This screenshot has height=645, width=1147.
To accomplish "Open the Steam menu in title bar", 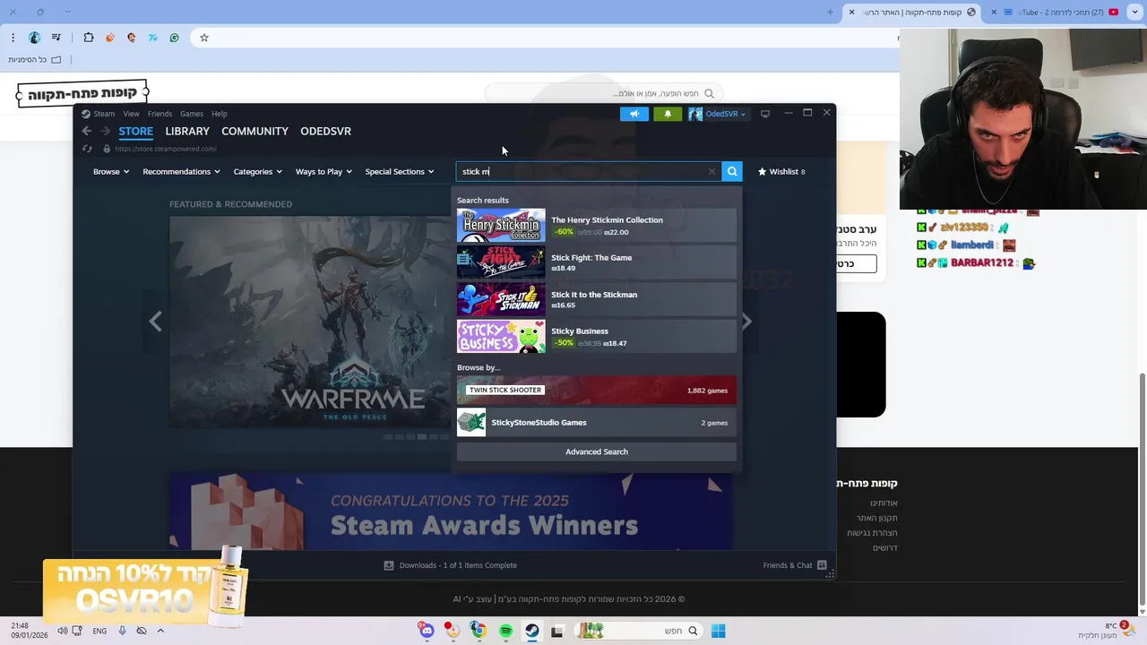I will point(99,114).
